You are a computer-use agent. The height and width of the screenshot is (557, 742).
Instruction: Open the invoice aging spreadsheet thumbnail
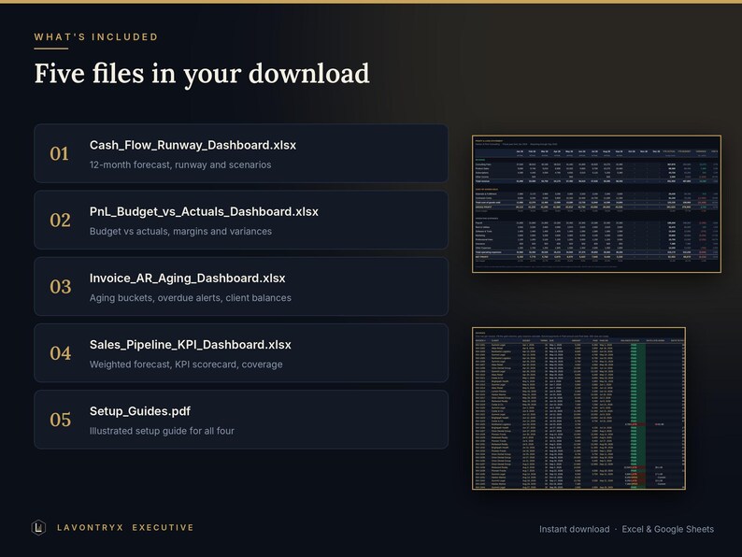coord(578,407)
